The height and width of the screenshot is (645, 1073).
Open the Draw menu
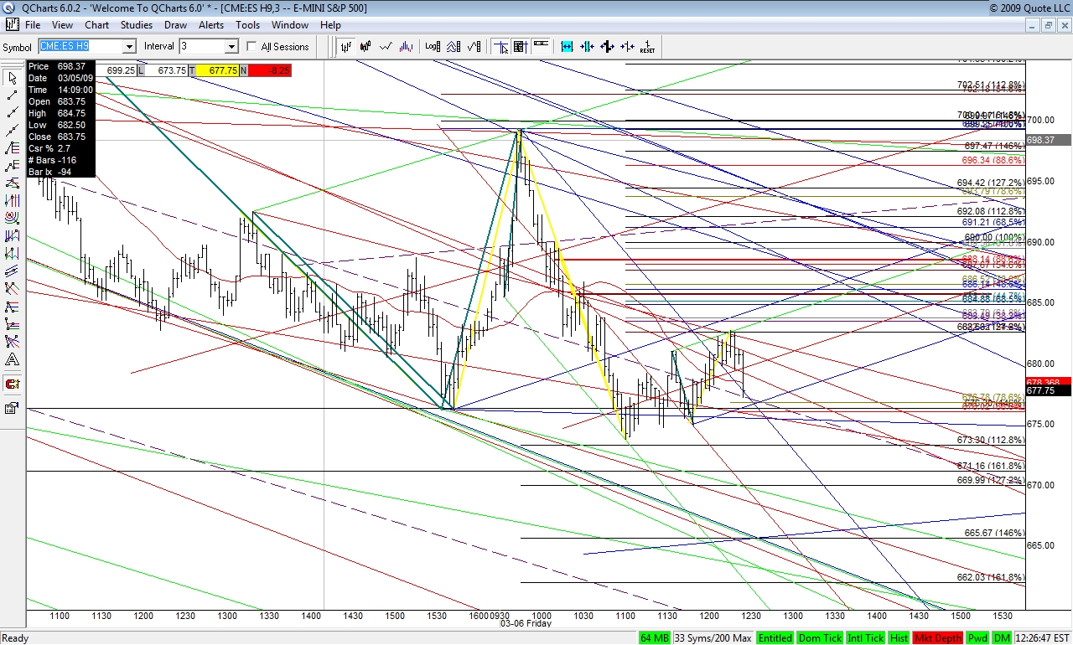(x=175, y=25)
